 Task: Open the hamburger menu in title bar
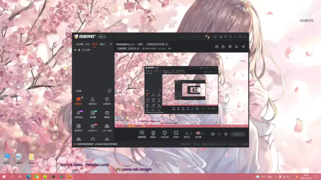[230, 37]
